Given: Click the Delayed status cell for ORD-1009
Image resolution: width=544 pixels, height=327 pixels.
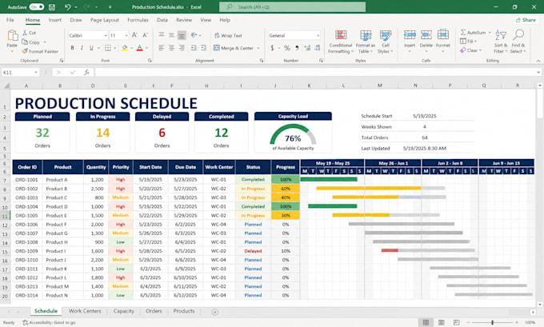Looking at the screenshot, I should click(x=253, y=251).
